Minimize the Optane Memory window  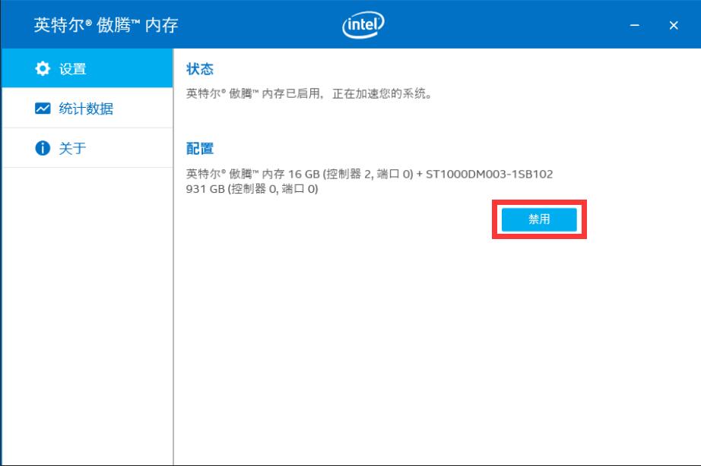pyautogui.click(x=636, y=25)
